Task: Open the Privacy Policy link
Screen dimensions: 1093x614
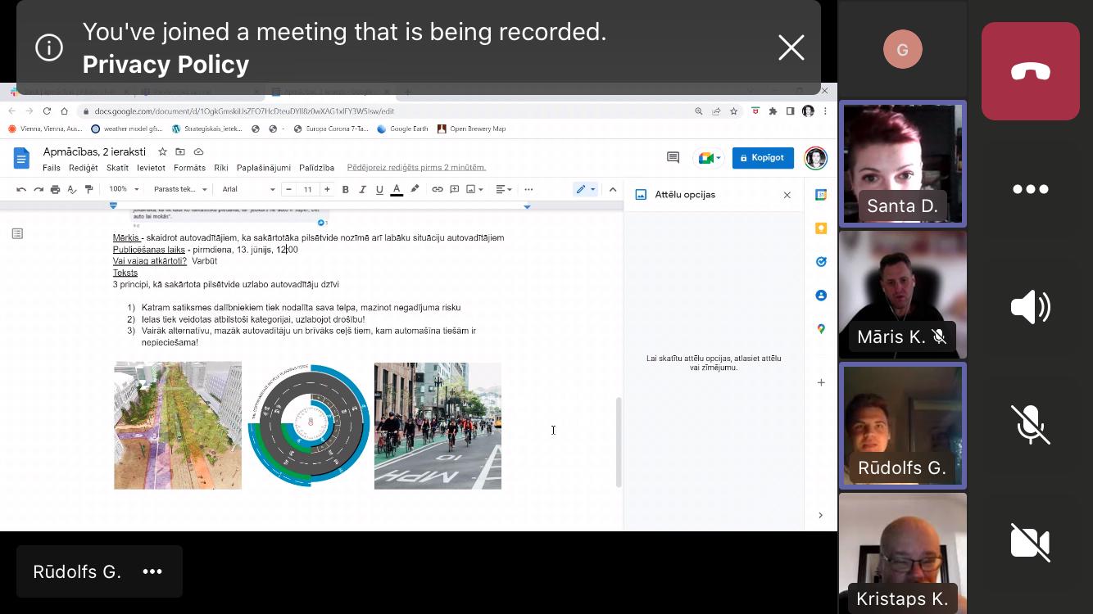Action: (166, 64)
